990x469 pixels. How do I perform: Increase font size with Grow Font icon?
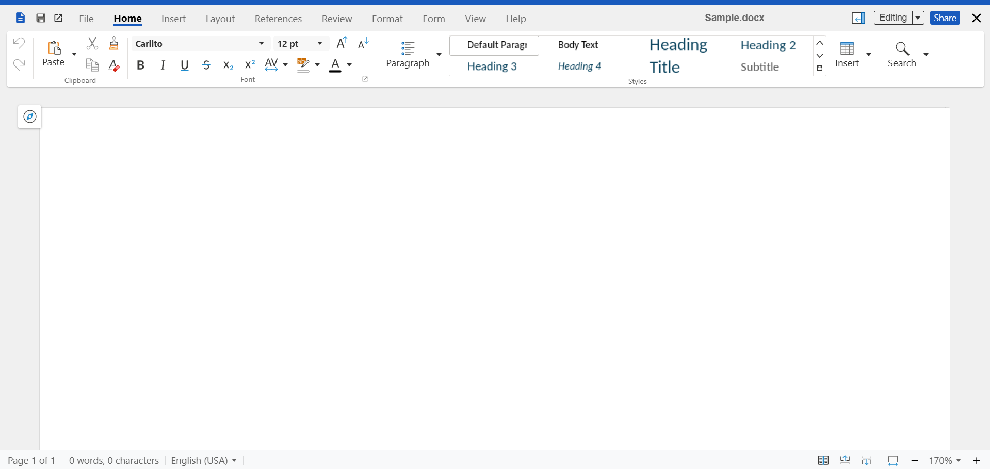341,43
